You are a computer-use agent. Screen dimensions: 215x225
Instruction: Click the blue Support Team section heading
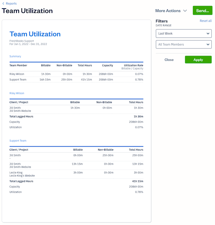tap(18, 141)
